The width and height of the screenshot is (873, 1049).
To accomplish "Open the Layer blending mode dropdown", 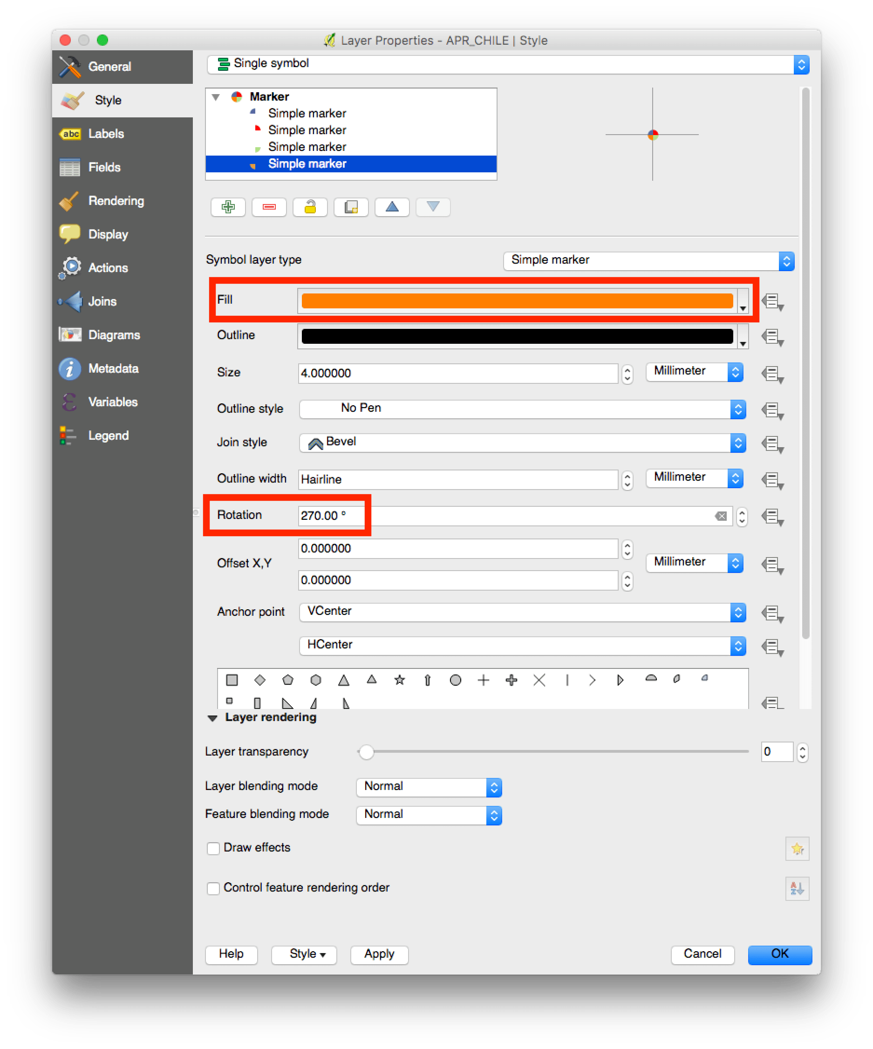I will [x=429, y=787].
